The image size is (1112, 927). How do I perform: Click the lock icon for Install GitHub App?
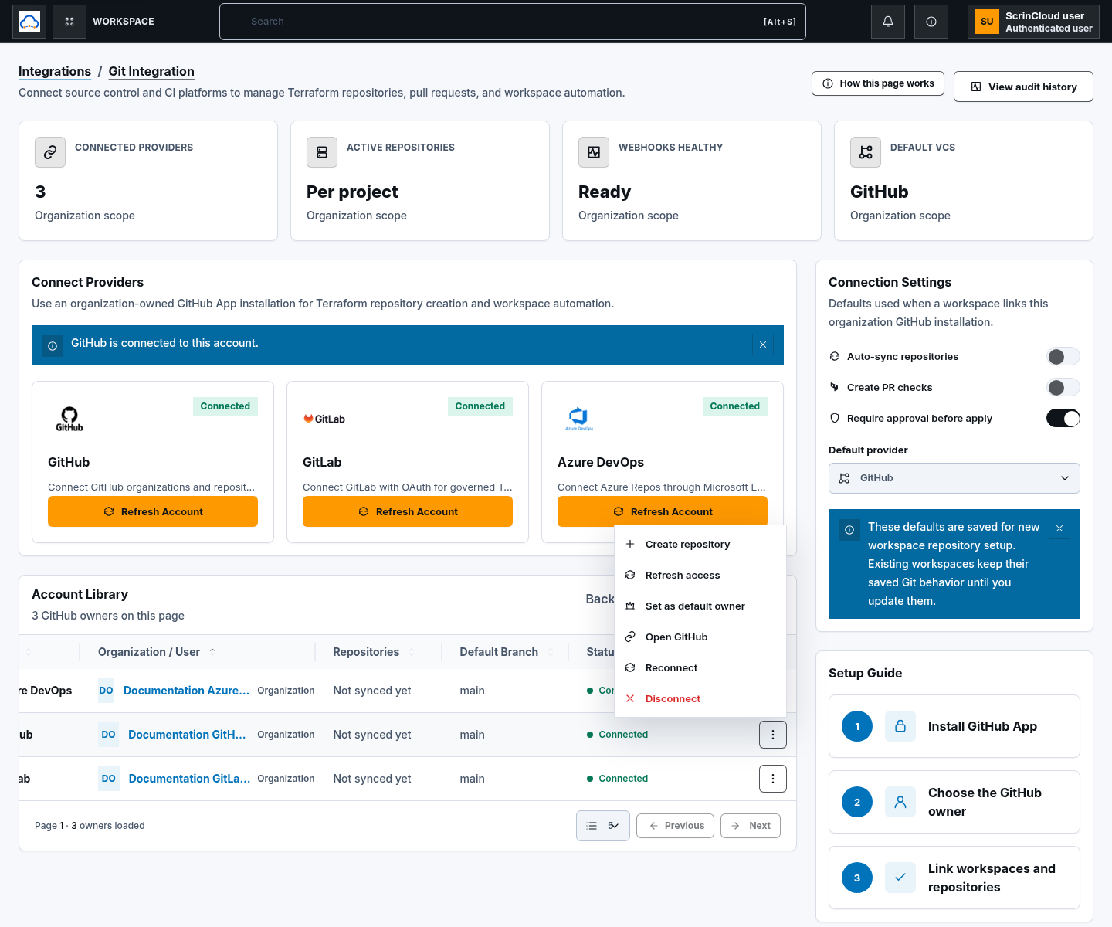tap(900, 726)
